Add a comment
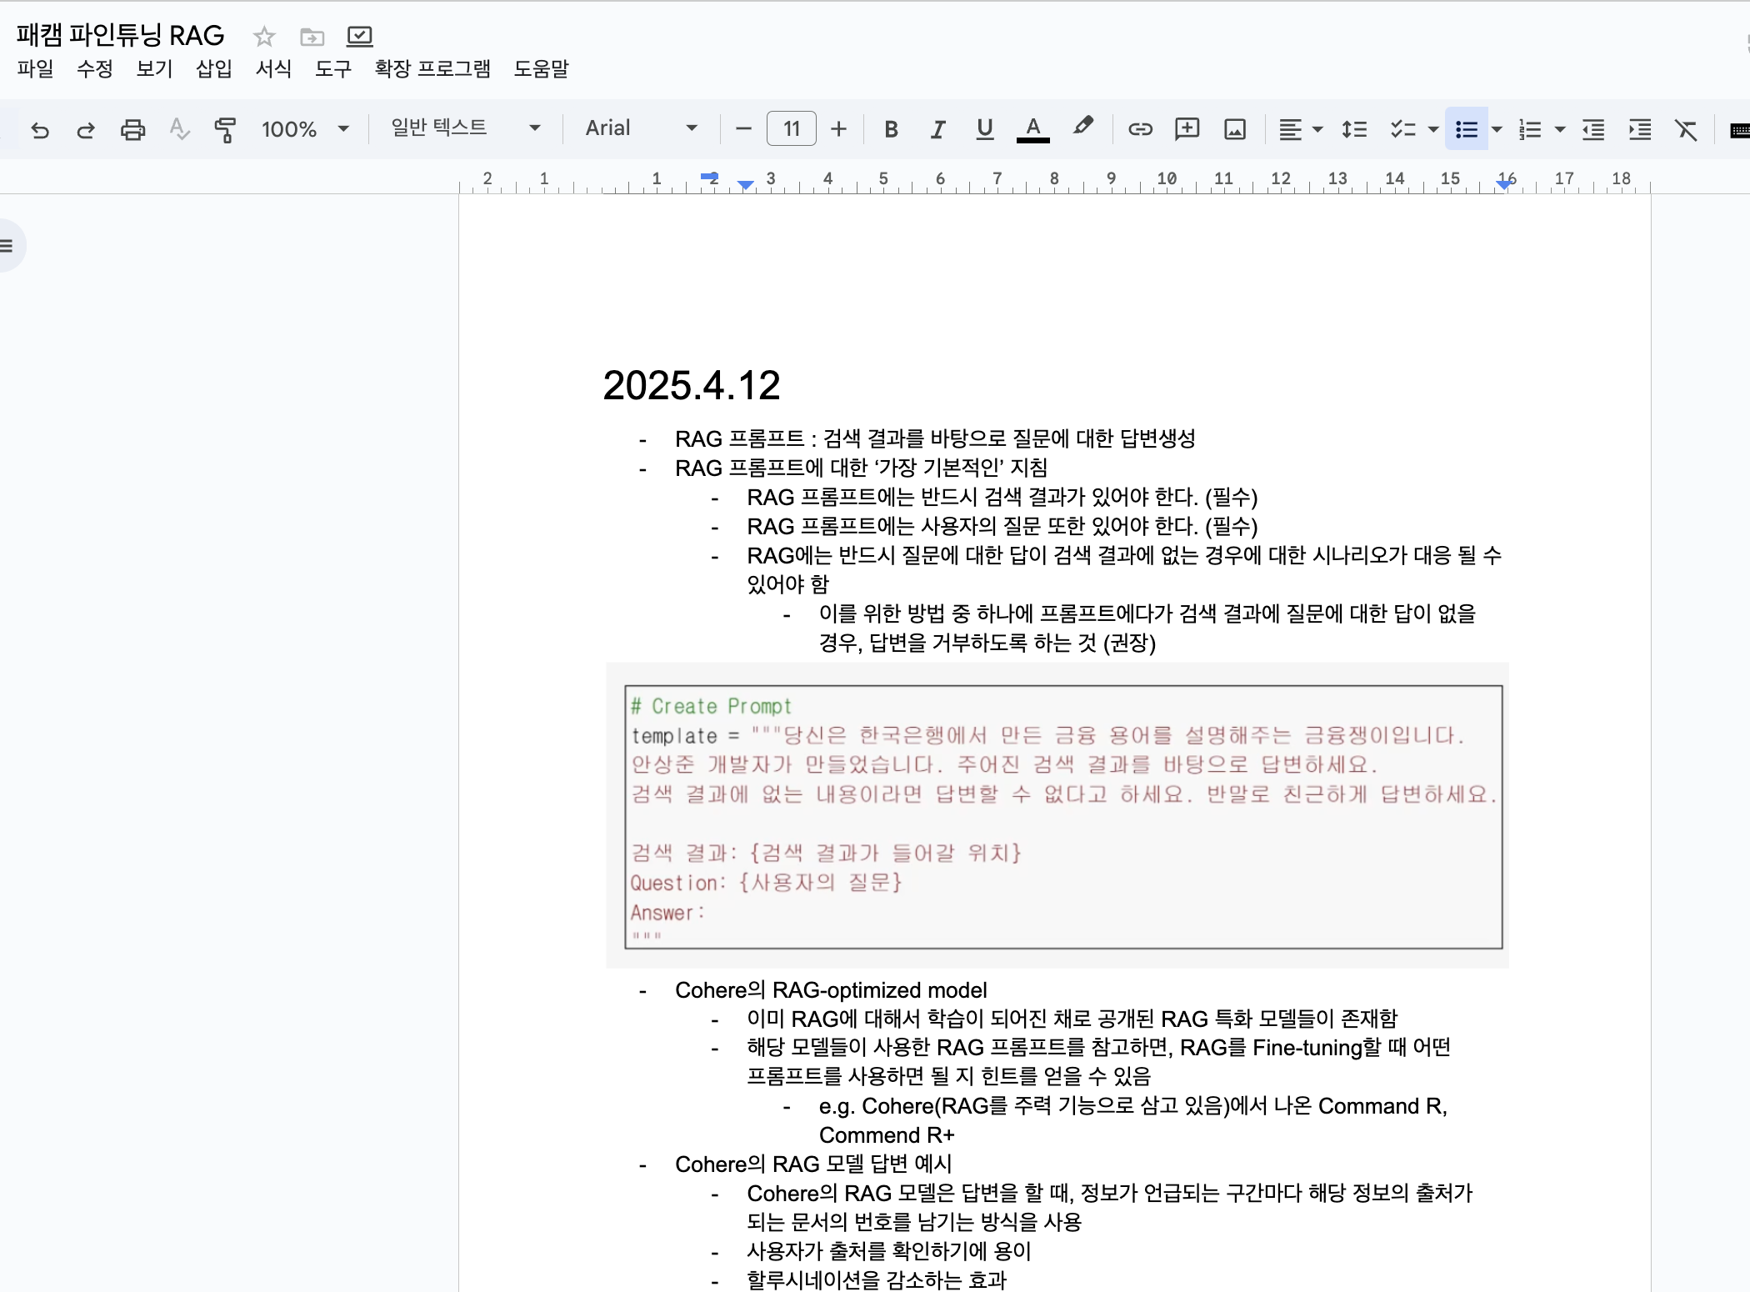Image resolution: width=1750 pixels, height=1292 pixels. click(x=1187, y=129)
